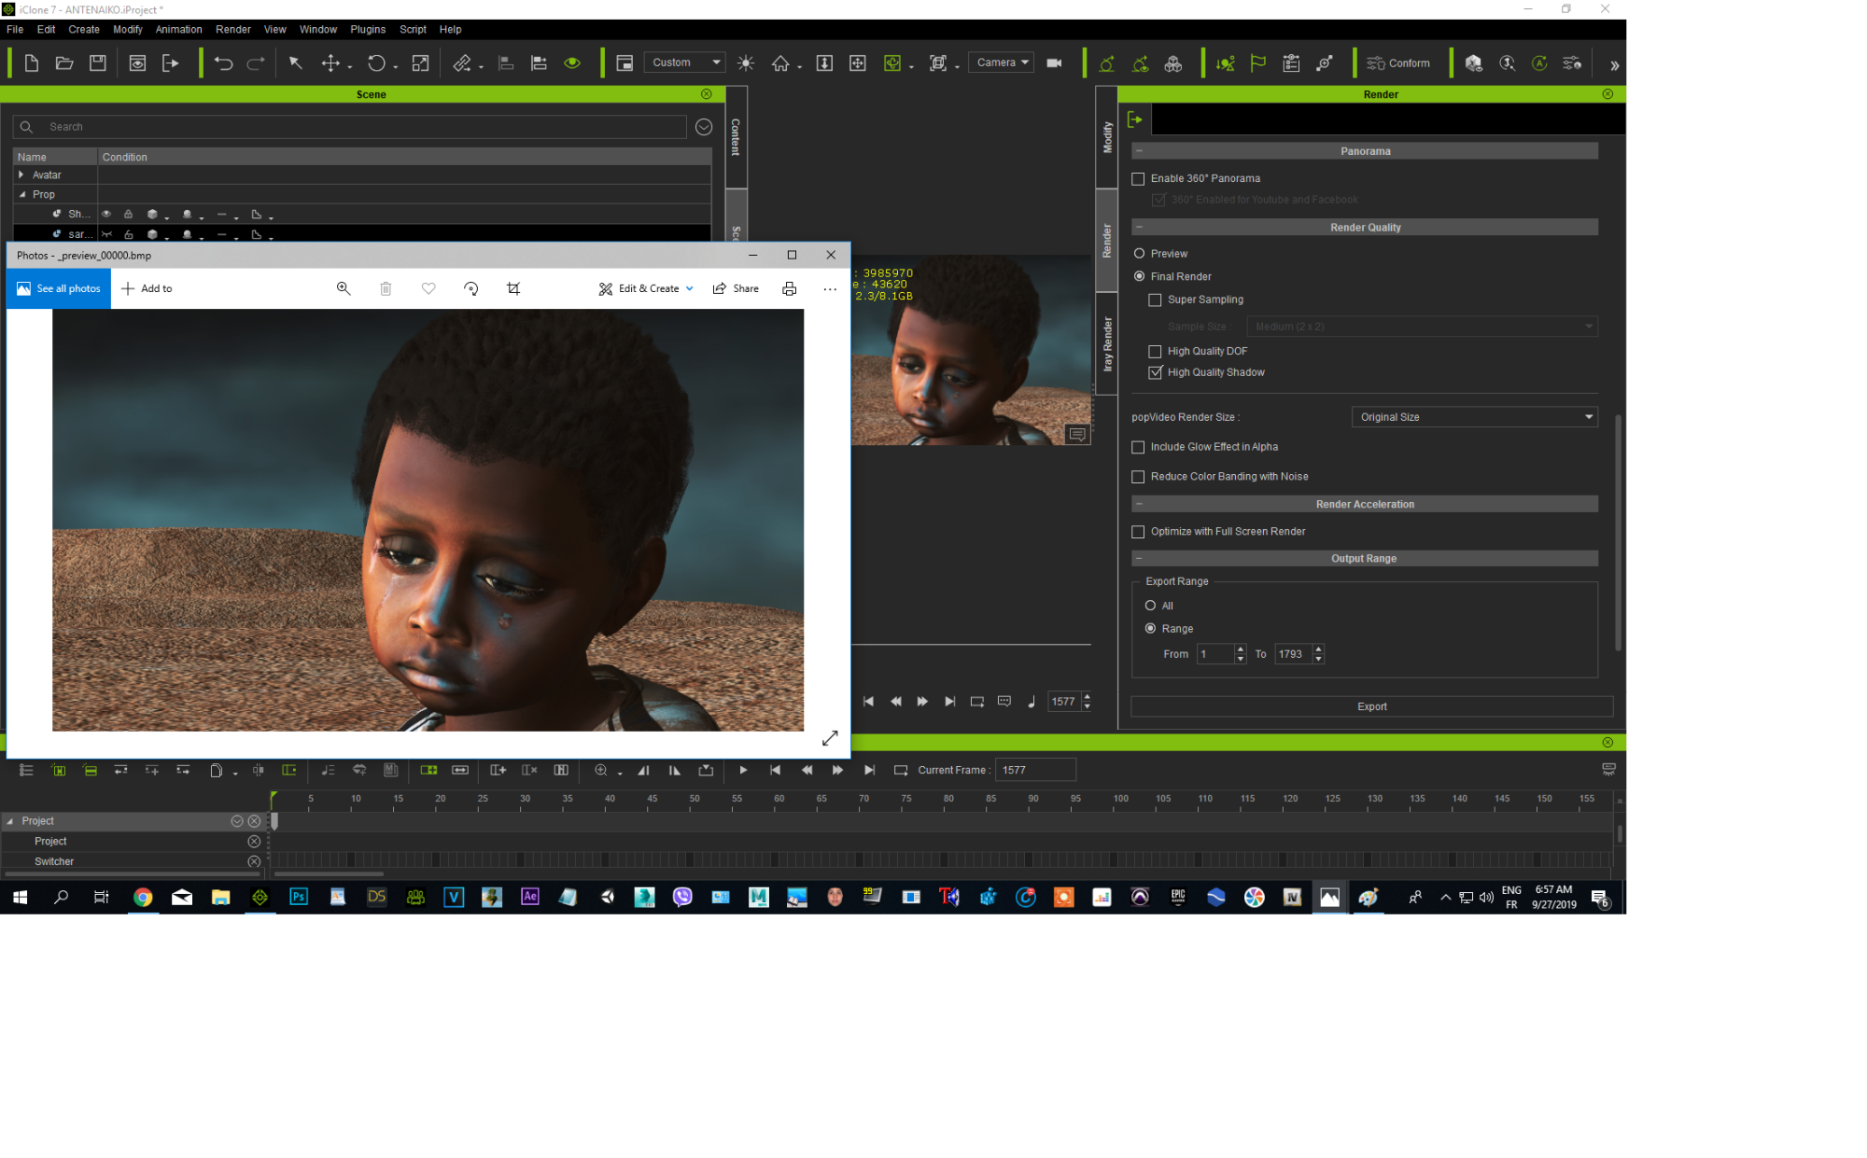
Task: Open the three-dots menu in Photos
Action: point(830,289)
